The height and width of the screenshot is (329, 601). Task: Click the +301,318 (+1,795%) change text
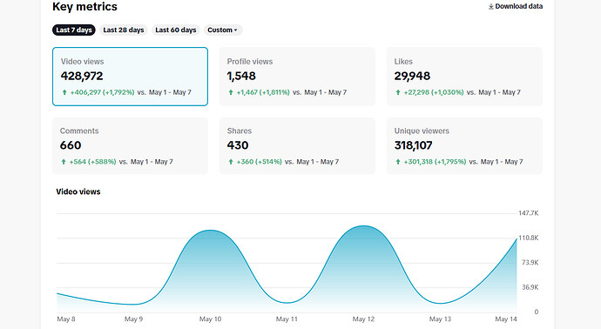coord(435,162)
